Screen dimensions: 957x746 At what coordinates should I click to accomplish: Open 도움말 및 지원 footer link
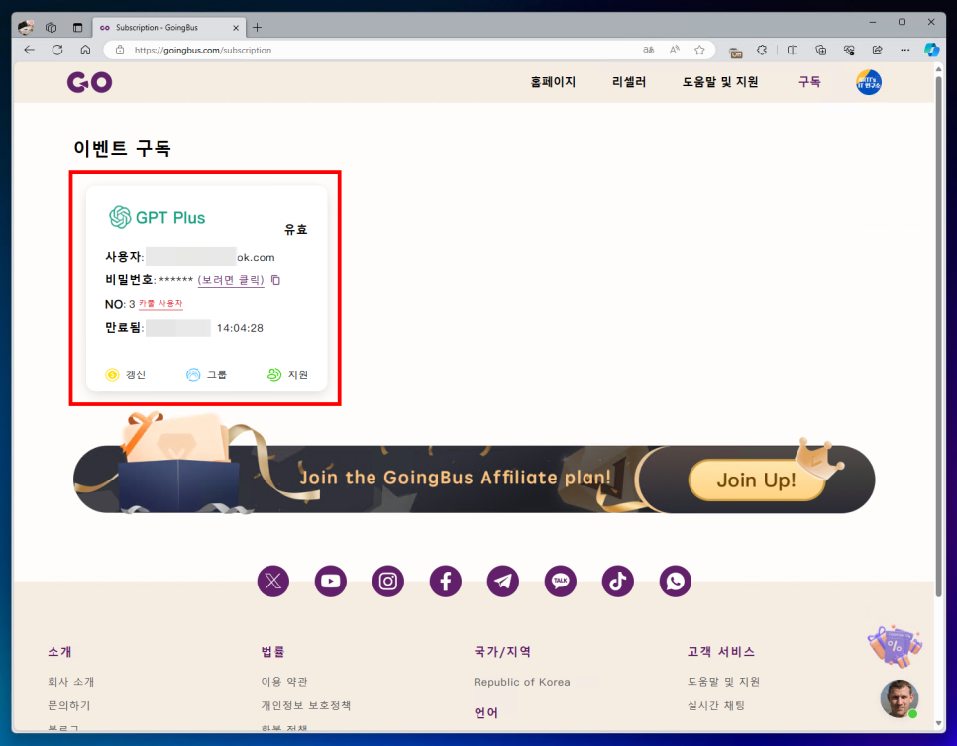coord(723,682)
